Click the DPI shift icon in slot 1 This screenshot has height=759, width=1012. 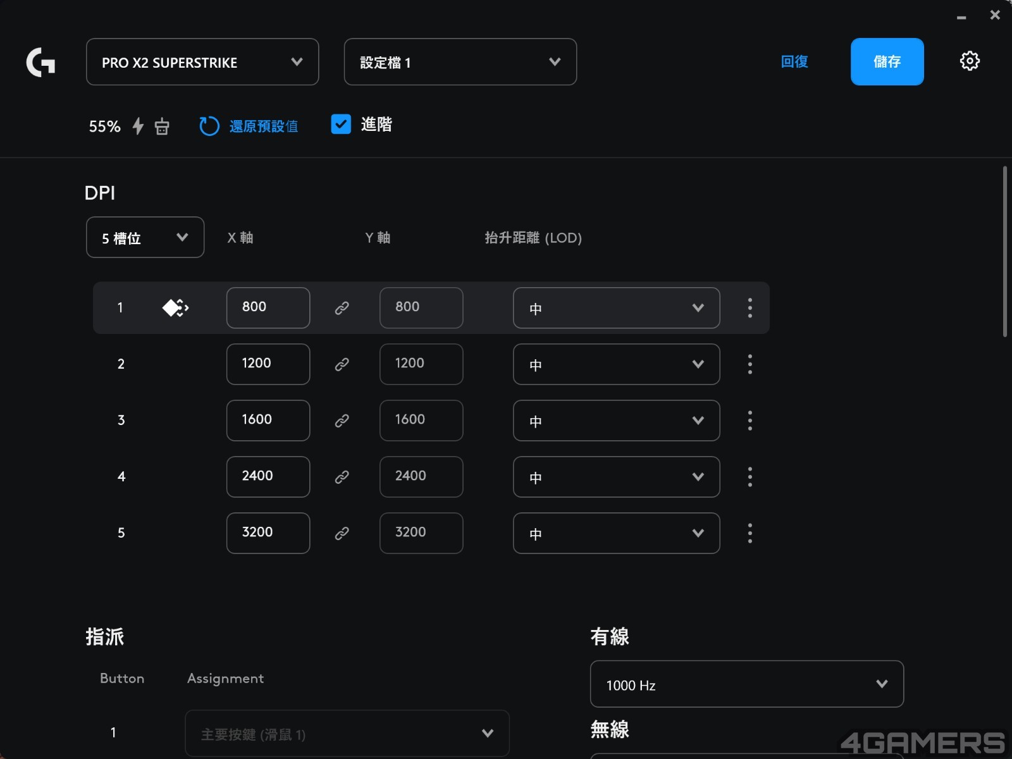(175, 308)
